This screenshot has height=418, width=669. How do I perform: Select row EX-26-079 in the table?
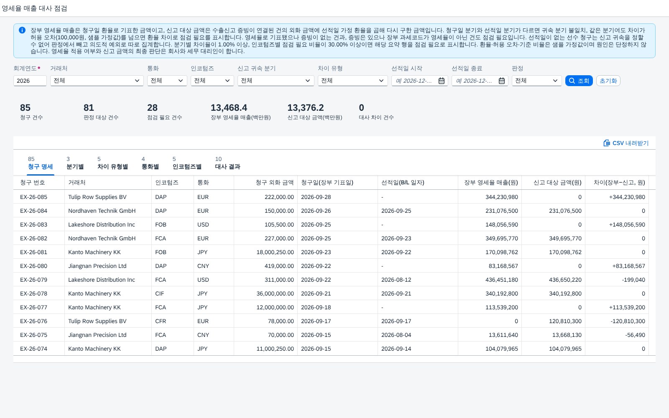(334, 280)
